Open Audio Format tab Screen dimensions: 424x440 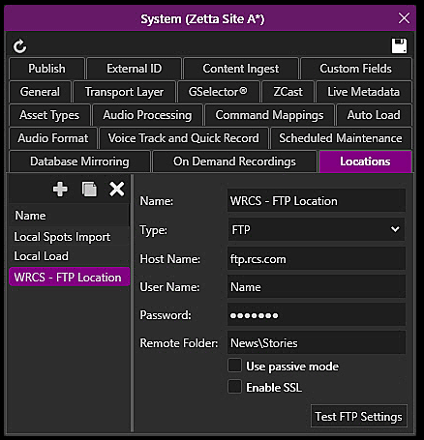pyautogui.click(x=53, y=138)
